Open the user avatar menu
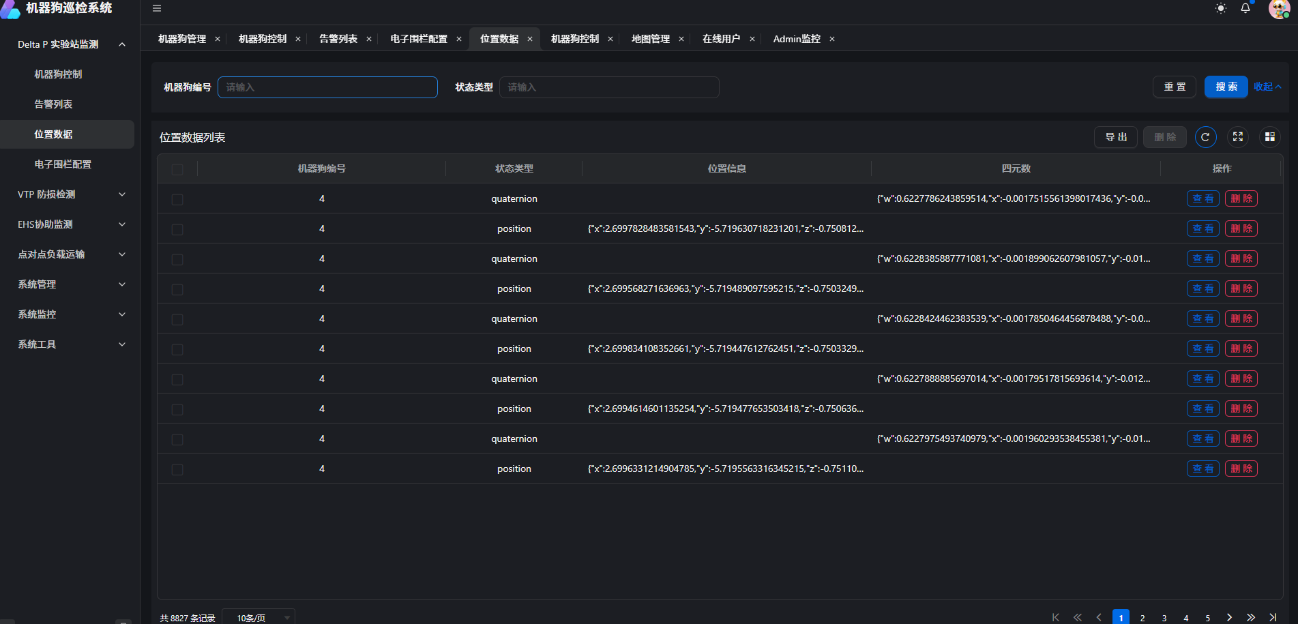 coord(1279,8)
